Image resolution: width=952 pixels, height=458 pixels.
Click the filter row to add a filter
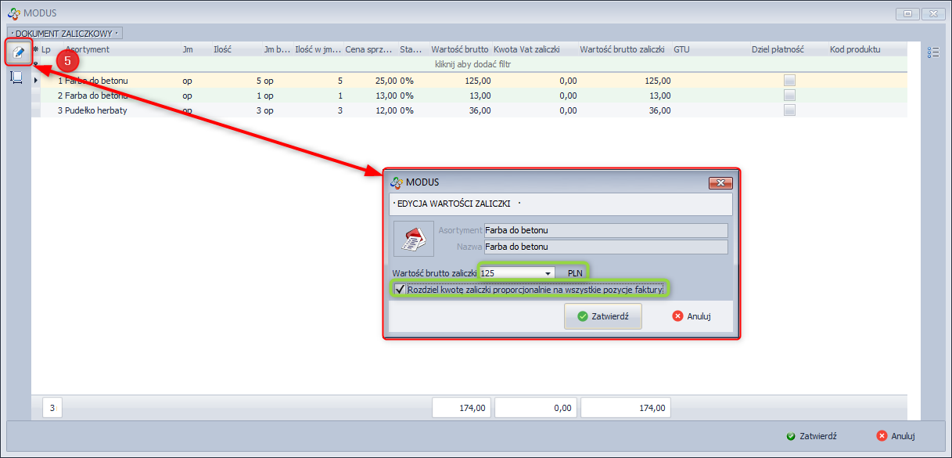(469, 63)
